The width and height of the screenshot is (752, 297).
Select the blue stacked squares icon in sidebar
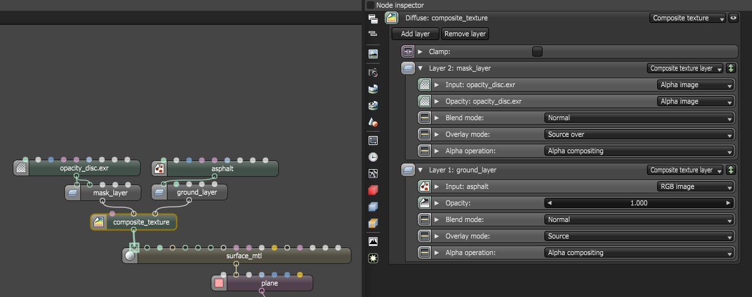point(372,207)
